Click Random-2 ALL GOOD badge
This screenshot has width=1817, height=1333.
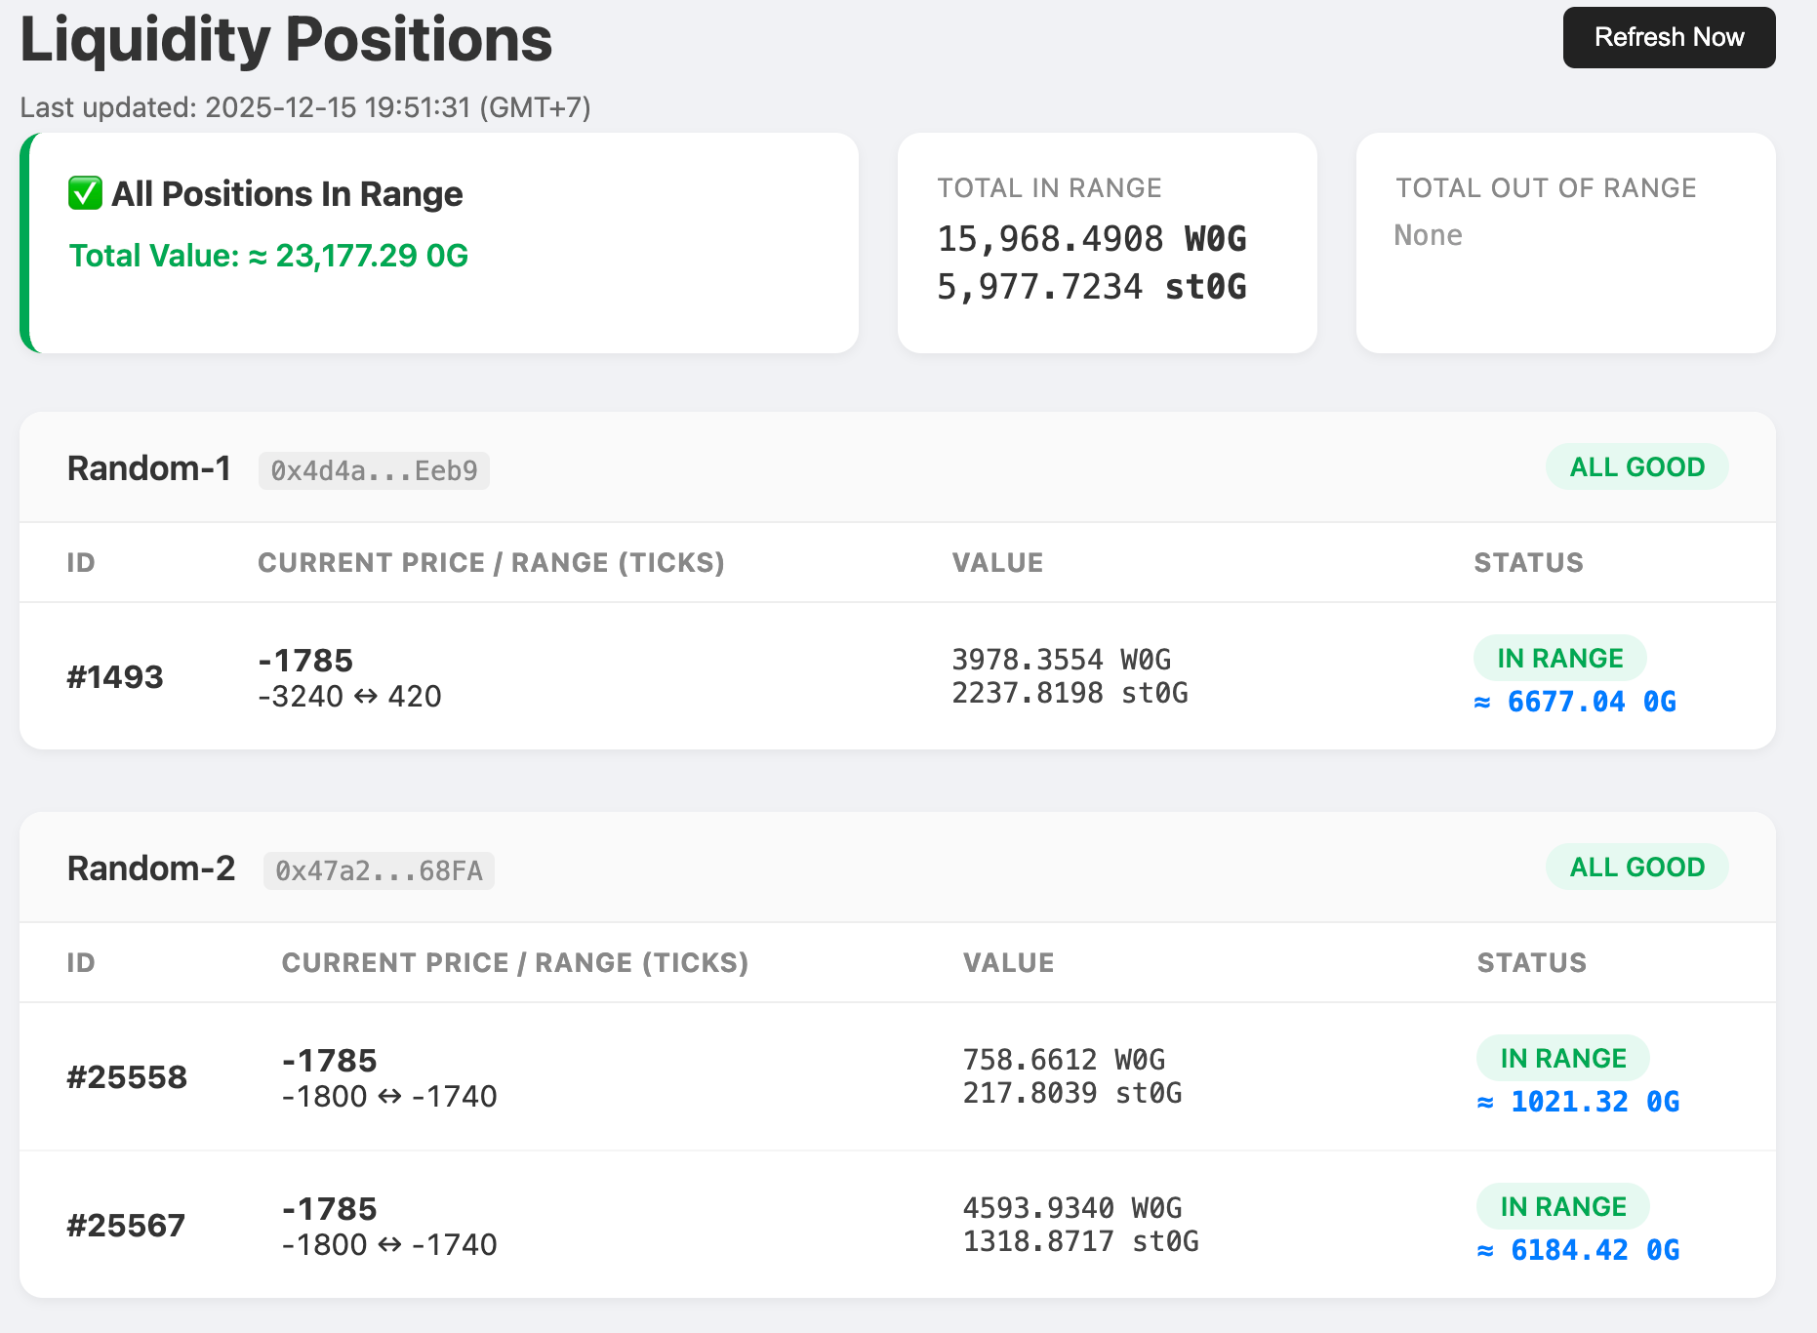tap(1636, 868)
